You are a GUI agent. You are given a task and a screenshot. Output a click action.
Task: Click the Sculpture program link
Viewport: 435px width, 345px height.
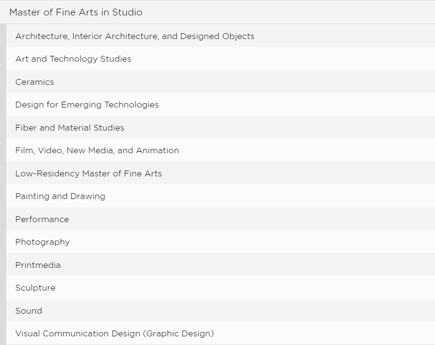(x=36, y=288)
